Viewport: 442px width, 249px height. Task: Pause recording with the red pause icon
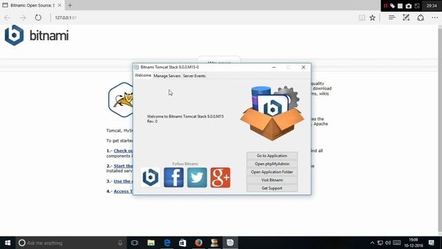click(385, 6)
